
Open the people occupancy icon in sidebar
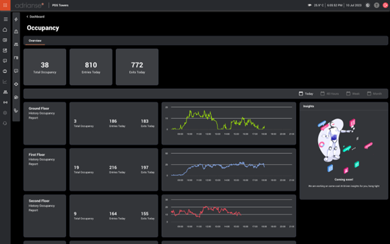5,92
